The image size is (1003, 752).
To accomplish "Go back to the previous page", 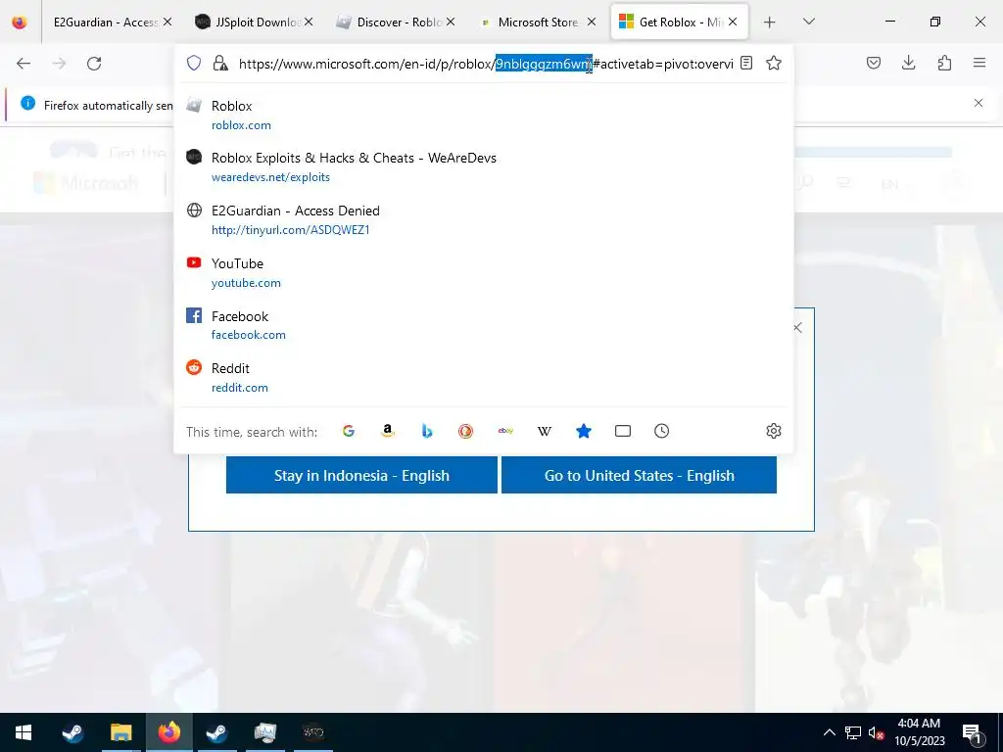I will click(x=24, y=64).
